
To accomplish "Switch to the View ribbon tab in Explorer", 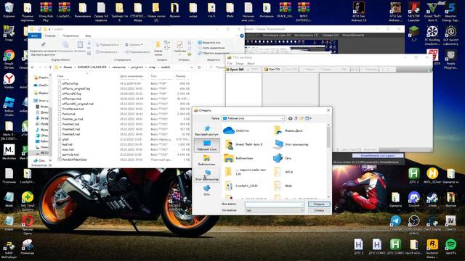I will pyautogui.click(x=88, y=36).
